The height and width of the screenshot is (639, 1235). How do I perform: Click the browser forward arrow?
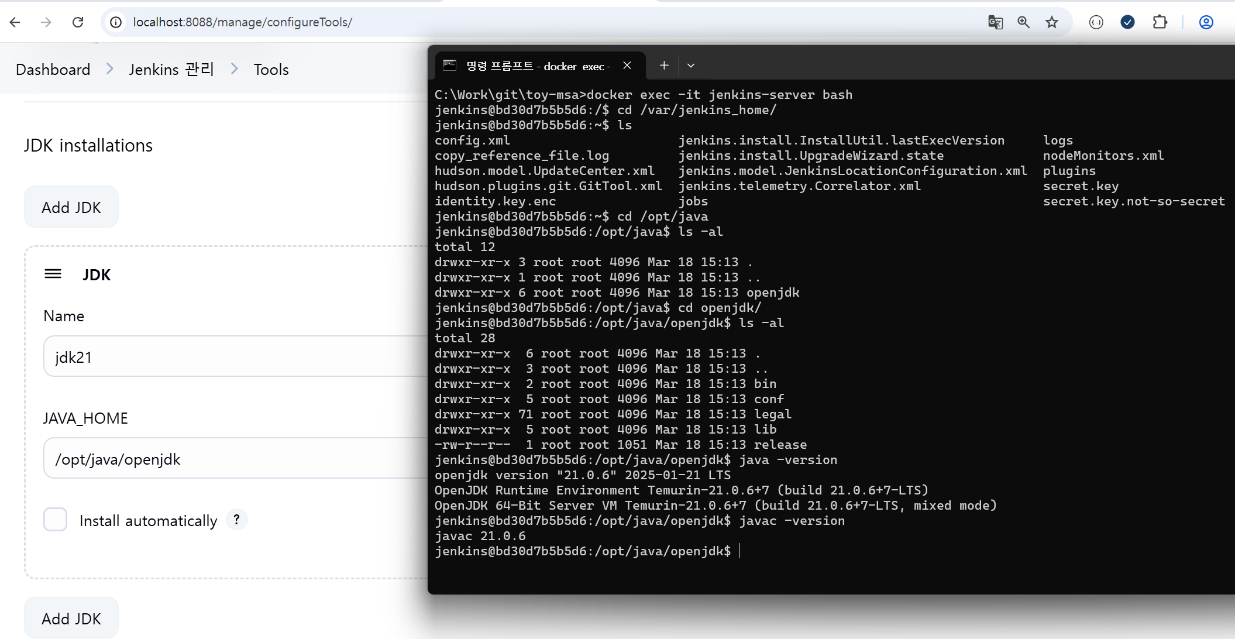pyautogui.click(x=46, y=22)
